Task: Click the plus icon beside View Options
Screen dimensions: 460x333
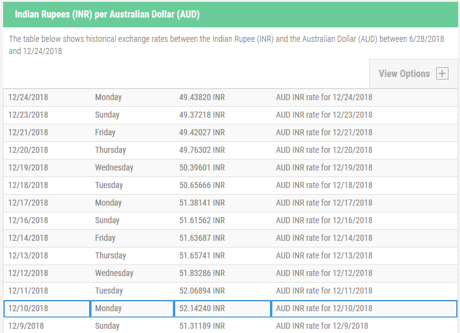Action: pyautogui.click(x=442, y=73)
